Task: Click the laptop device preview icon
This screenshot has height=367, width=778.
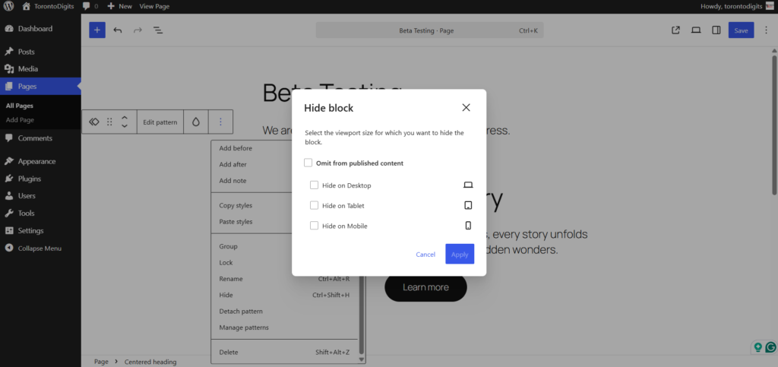Action: [695, 30]
